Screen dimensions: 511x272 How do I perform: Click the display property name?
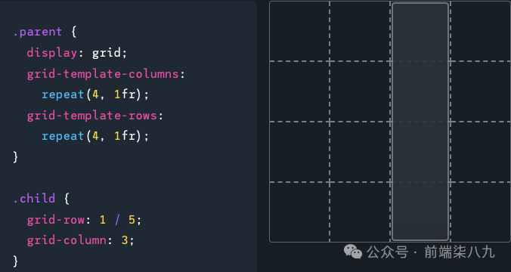click(x=52, y=52)
